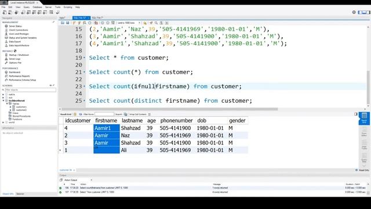Open Status and System Variables

coord(23,38)
